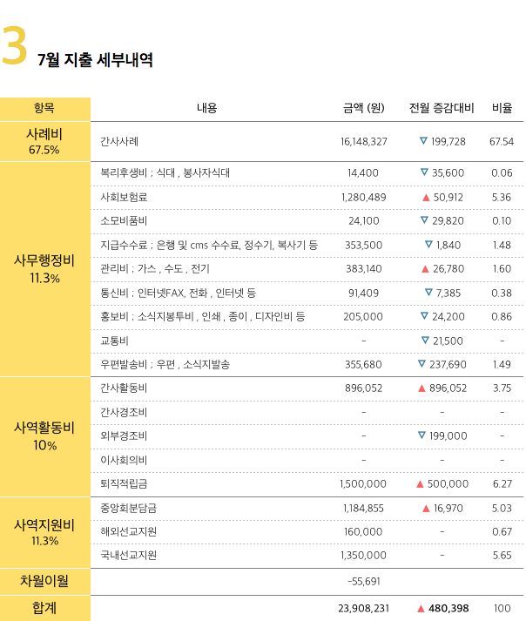
Task: Select the '이사회의비' row text
Action: pos(124,460)
